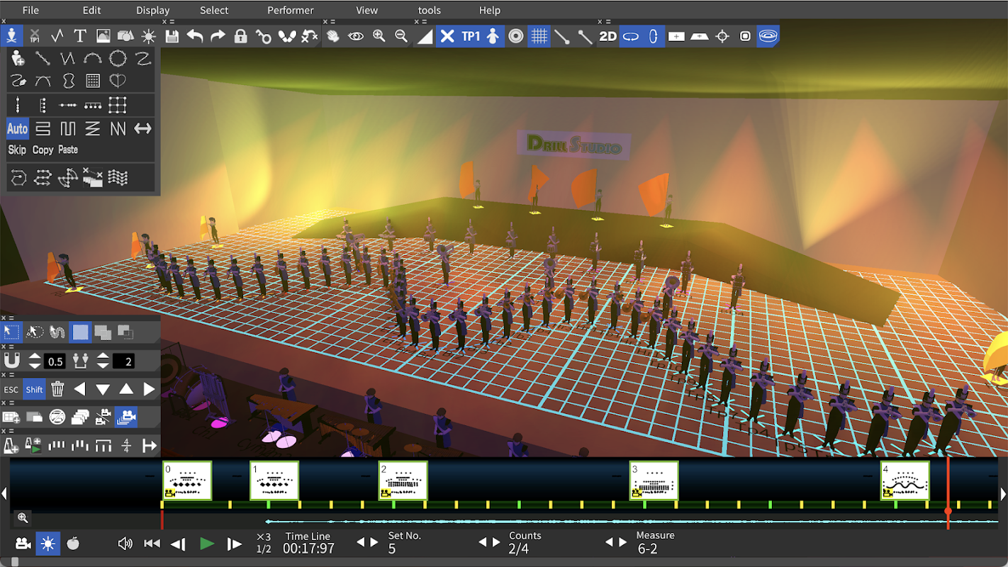Click the 4/4 time signature icon
Viewport: 1008px width, 567px height.
(x=126, y=446)
